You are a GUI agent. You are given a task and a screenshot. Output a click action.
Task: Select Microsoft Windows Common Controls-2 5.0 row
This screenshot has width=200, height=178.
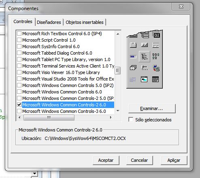pos(65,98)
